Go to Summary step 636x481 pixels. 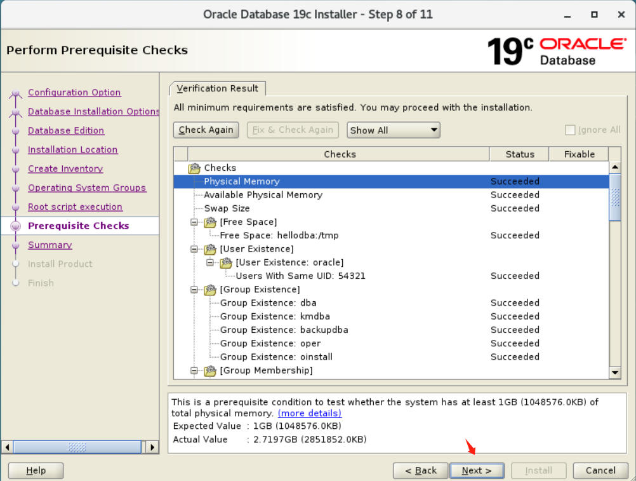coord(50,245)
